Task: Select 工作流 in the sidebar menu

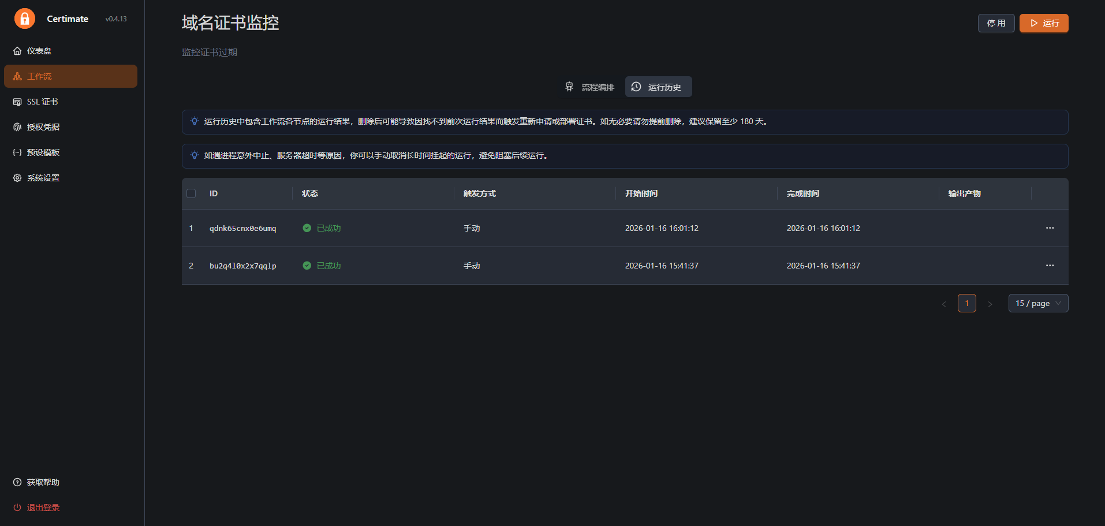Action: click(x=70, y=77)
